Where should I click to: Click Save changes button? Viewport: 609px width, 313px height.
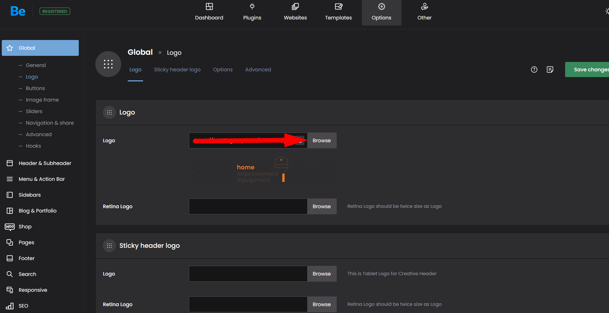click(587, 70)
